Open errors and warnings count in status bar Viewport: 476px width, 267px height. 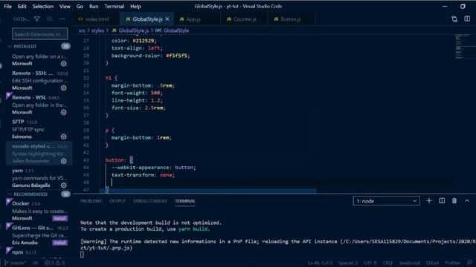(54, 263)
